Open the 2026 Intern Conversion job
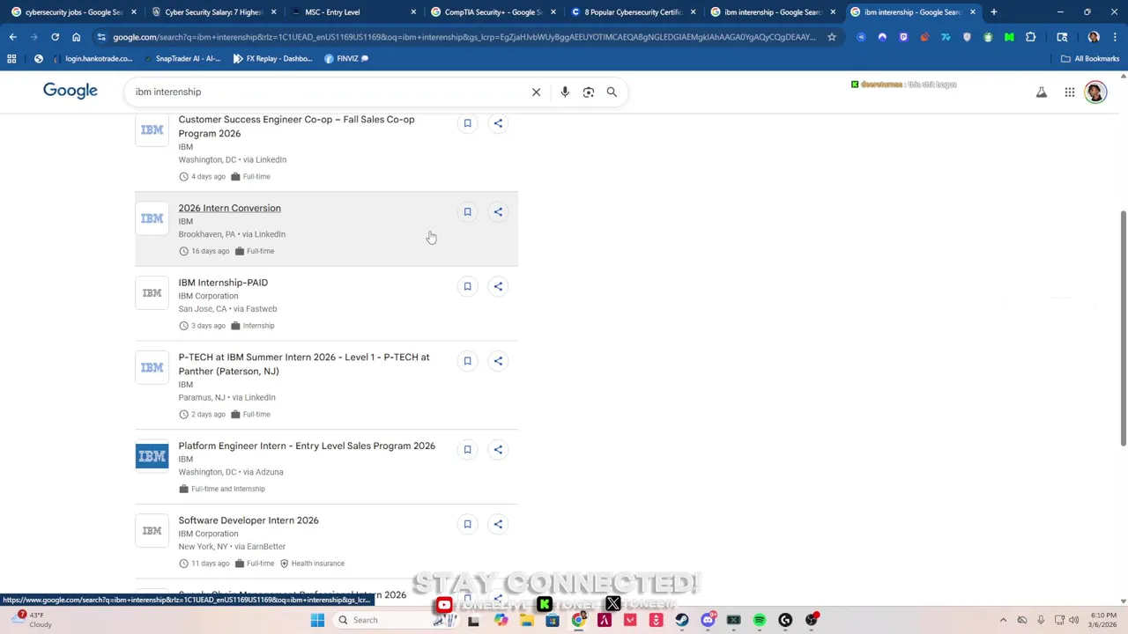This screenshot has width=1128, height=634. click(x=229, y=208)
